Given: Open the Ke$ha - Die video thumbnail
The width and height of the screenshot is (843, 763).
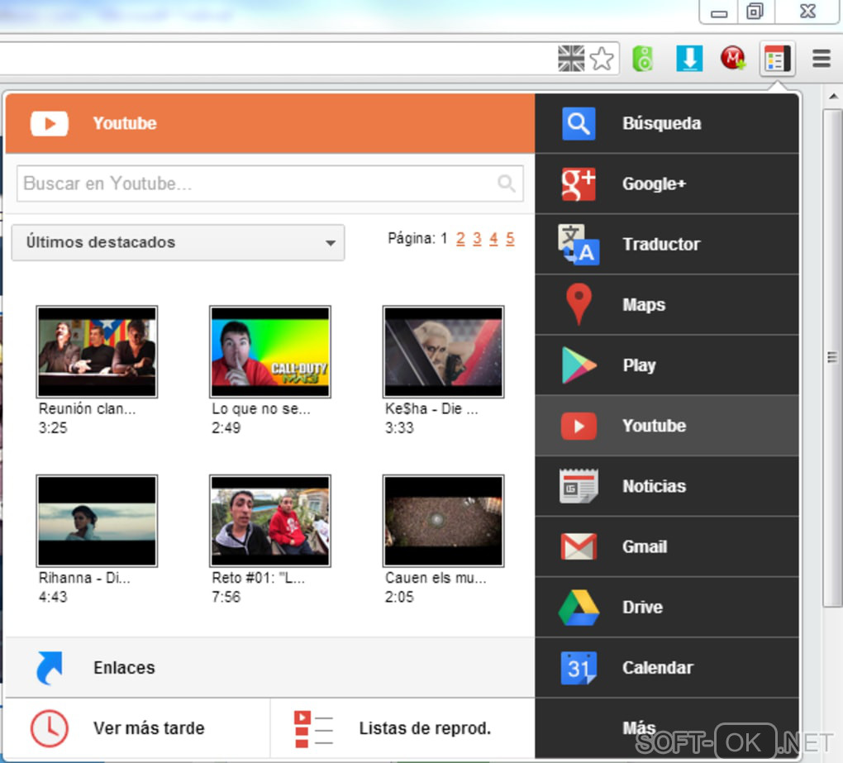Looking at the screenshot, I should click(x=443, y=351).
